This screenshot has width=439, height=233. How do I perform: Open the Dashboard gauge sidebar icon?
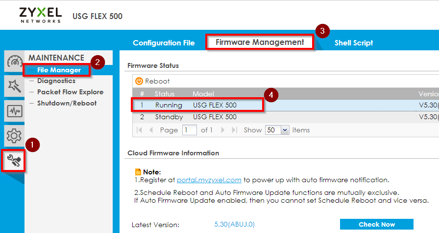pyautogui.click(x=14, y=63)
